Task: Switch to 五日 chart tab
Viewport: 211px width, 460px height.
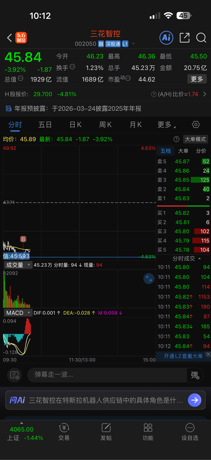Action: [x=45, y=125]
